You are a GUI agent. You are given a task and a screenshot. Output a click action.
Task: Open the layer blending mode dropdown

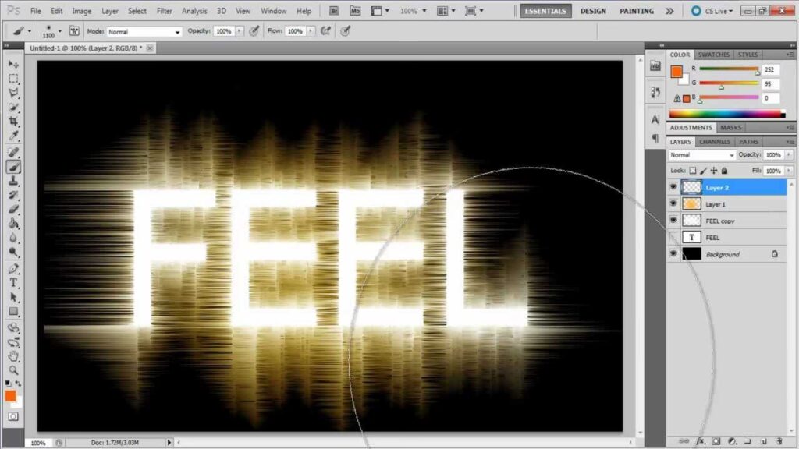point(701,155)
